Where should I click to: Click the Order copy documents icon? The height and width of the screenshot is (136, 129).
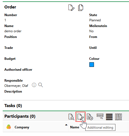click(x=81, y=8)
